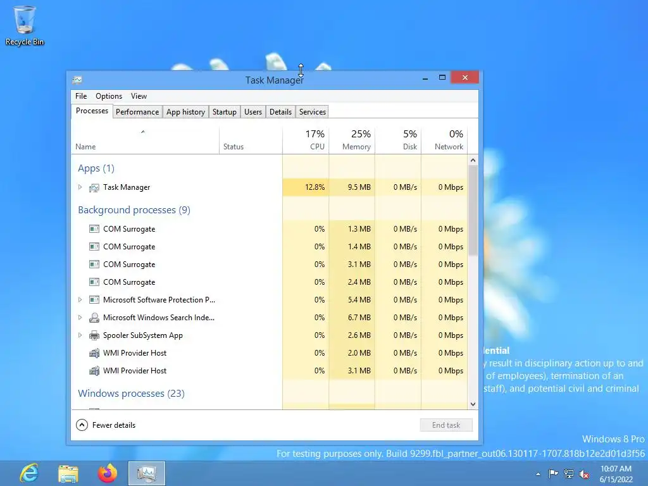Select the Background processes (9) group header

point(134,210)
